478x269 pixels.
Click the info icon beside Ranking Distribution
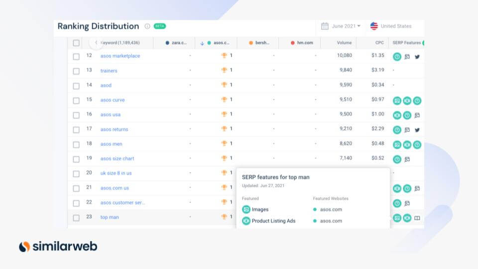click(147, 26)
